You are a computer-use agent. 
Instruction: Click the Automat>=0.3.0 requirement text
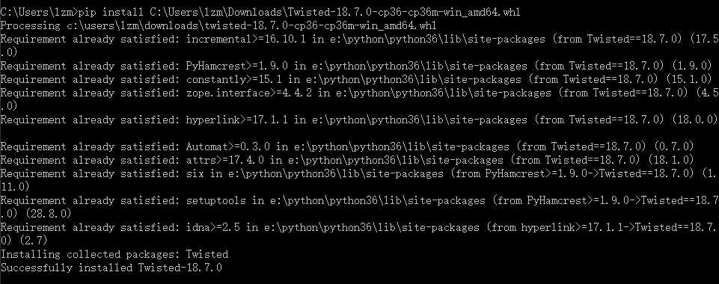tap(228, 146)
